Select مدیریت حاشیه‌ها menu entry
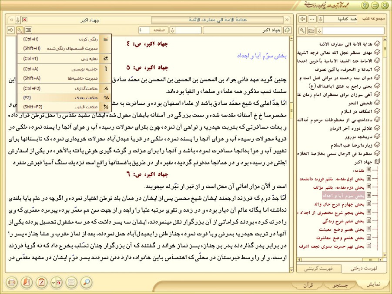 pos(64,78)
